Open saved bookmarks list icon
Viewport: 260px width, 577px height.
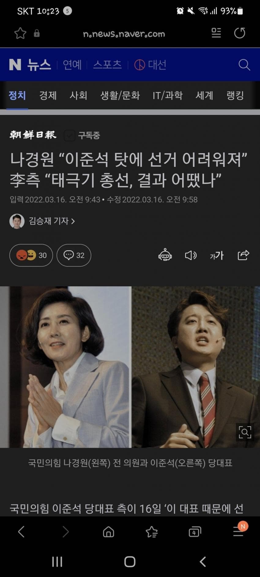point(151,532)
